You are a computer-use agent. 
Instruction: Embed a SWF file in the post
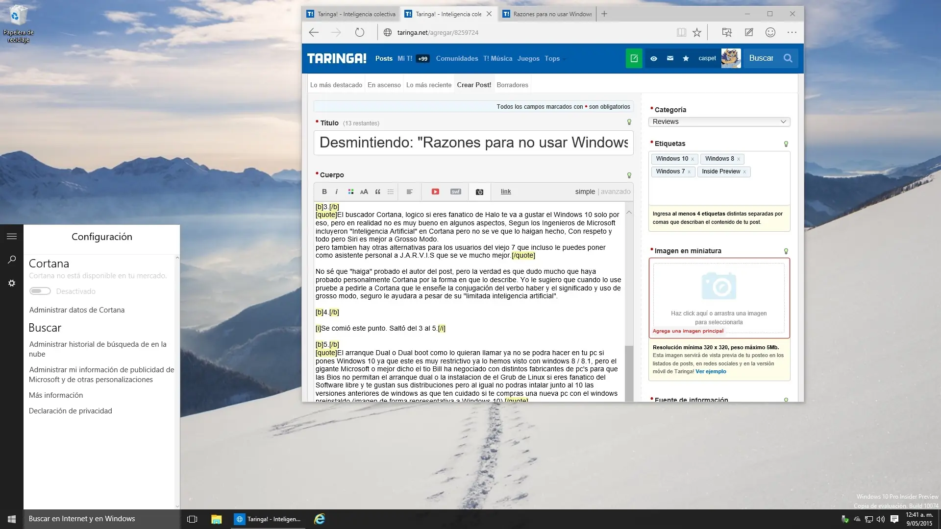click(456, 192)
